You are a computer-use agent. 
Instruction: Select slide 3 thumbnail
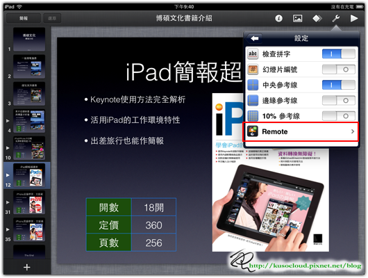[29, 94]
